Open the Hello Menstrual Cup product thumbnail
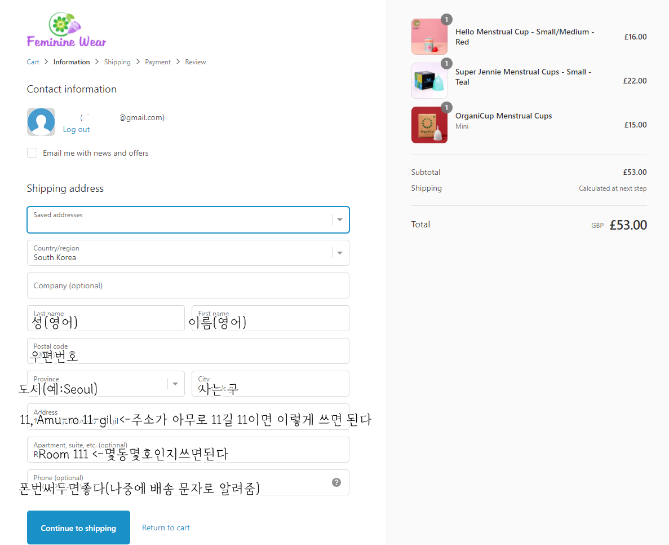The width and height of the screenshot is (669, 545). (429, 37)
